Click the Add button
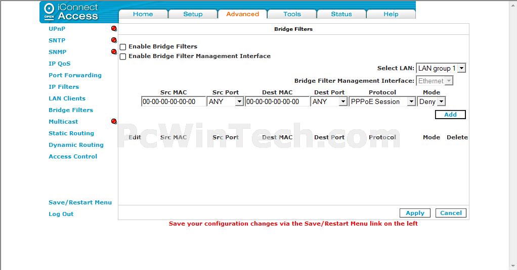Image resolution: width=517 pixels, height=270 pixels. tap(450, 115)
